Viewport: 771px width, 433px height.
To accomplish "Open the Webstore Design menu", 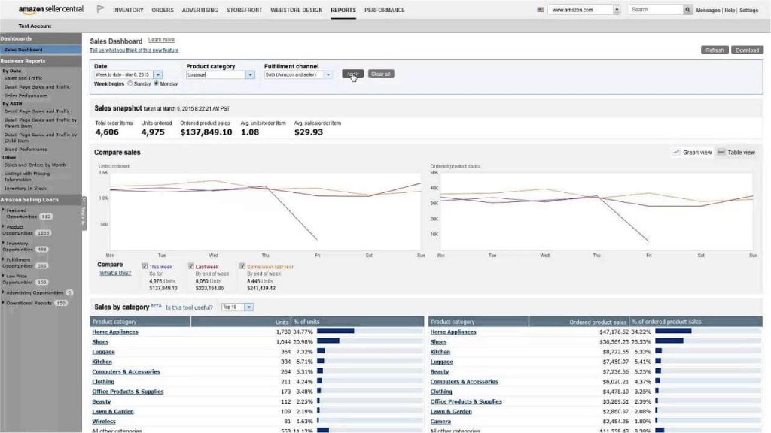I will click(x=297, y=10).
